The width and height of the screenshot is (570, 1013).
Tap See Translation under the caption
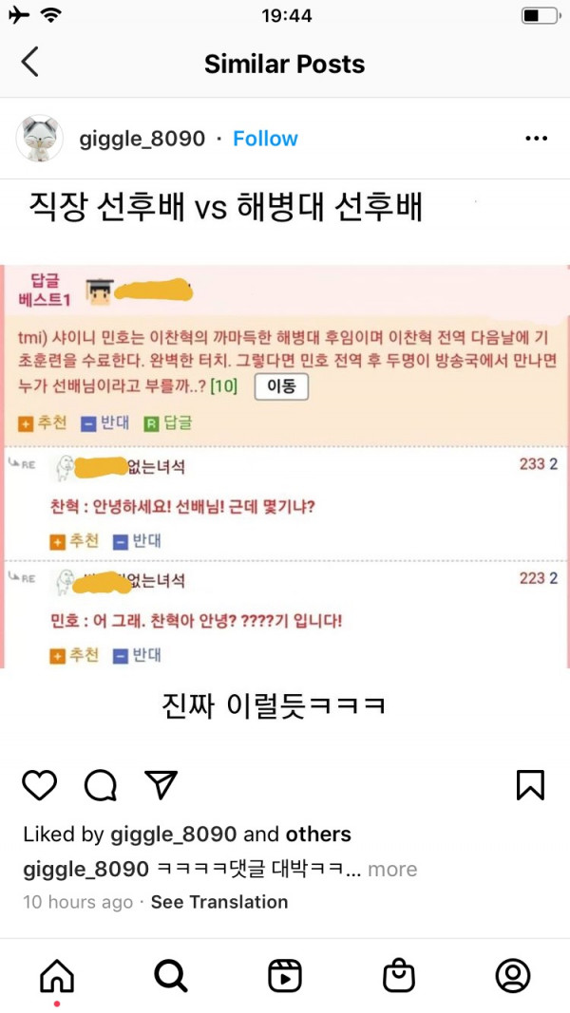(x=219, y=902)
